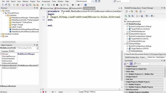Open the Model View tab
The height and width of the screenshot is (93, 166).
tap(151, 57)
